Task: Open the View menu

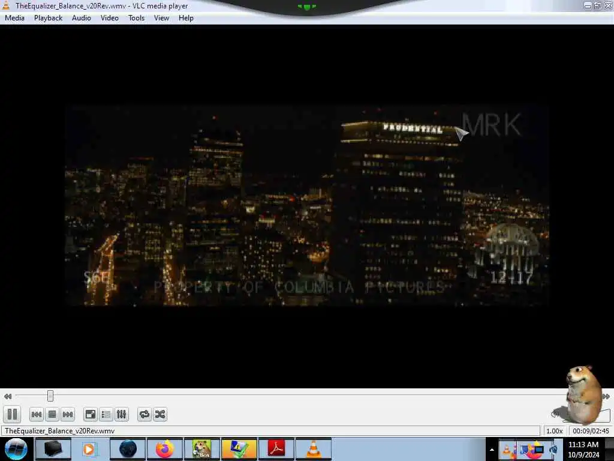Action: click(x=161, y=18)
